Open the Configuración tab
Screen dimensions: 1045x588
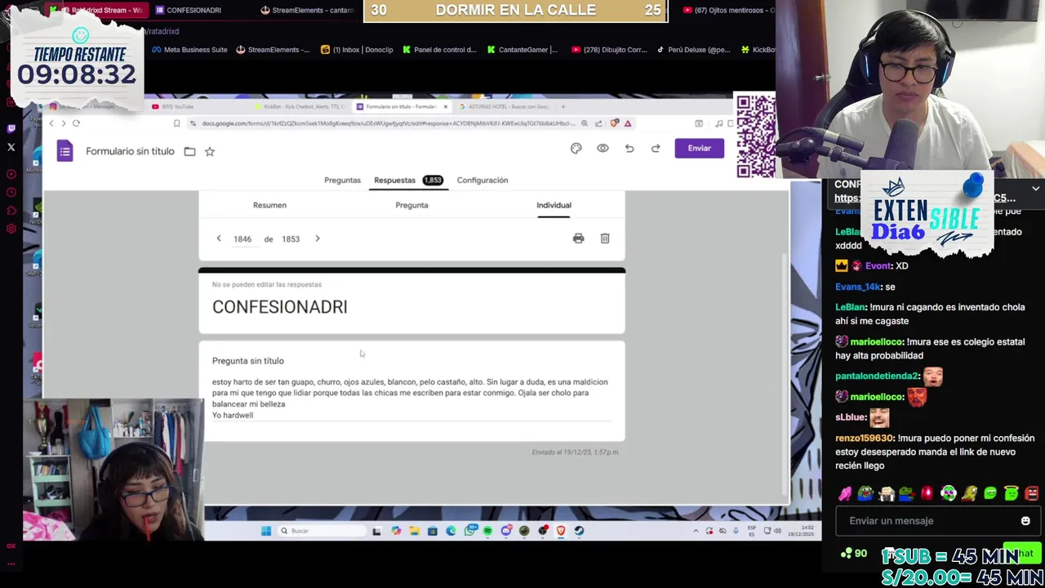[x=482, y=180]
